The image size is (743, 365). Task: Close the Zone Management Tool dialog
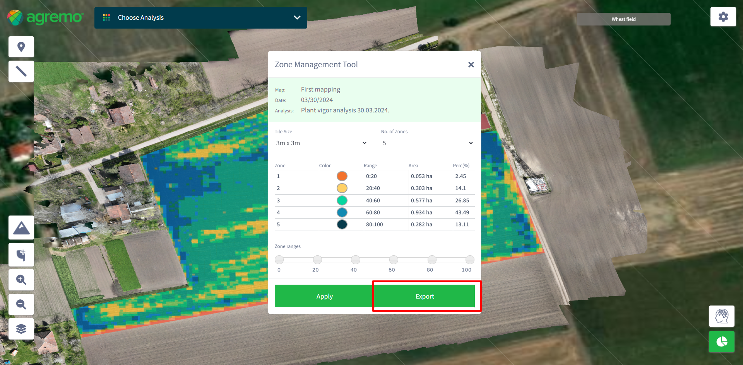[471, 65]
